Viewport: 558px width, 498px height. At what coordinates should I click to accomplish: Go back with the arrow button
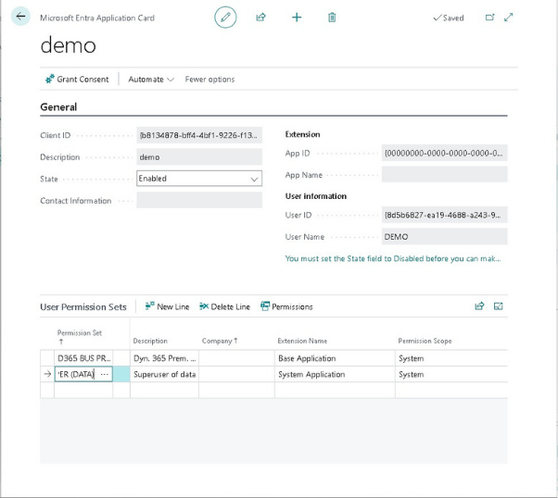tap(20, 17)
